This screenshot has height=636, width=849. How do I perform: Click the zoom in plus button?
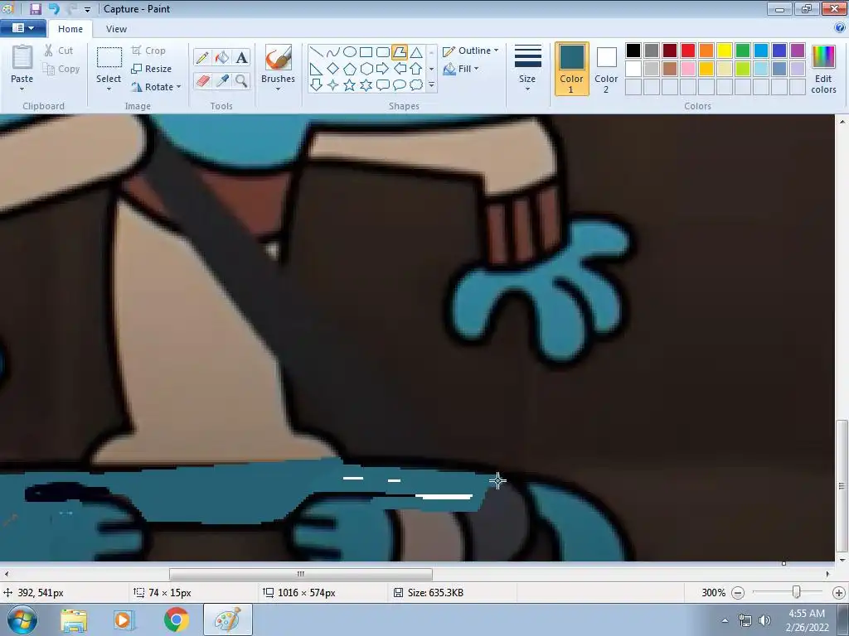839,593
